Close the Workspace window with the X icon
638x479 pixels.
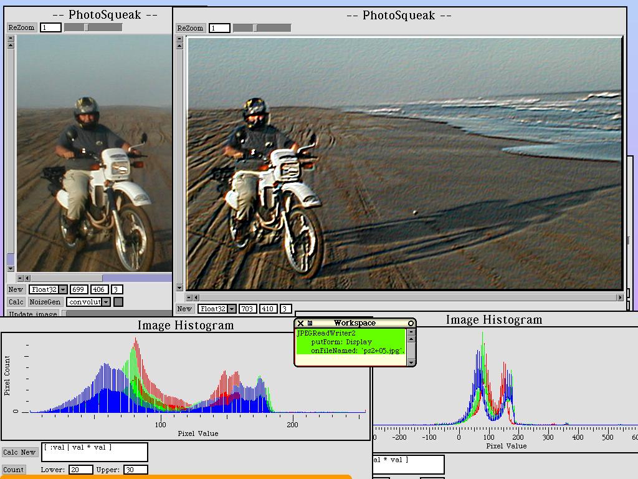[300, 323]
